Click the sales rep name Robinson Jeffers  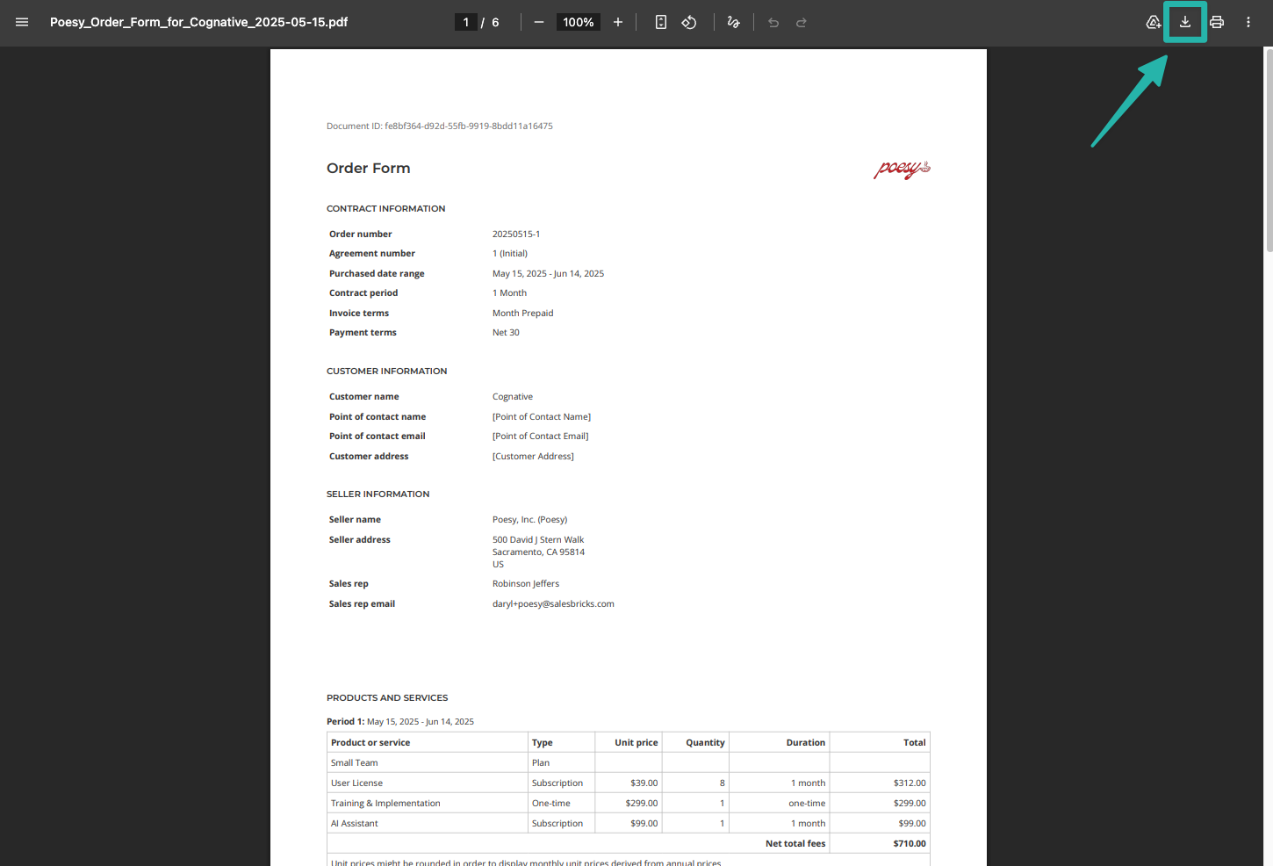526,584
